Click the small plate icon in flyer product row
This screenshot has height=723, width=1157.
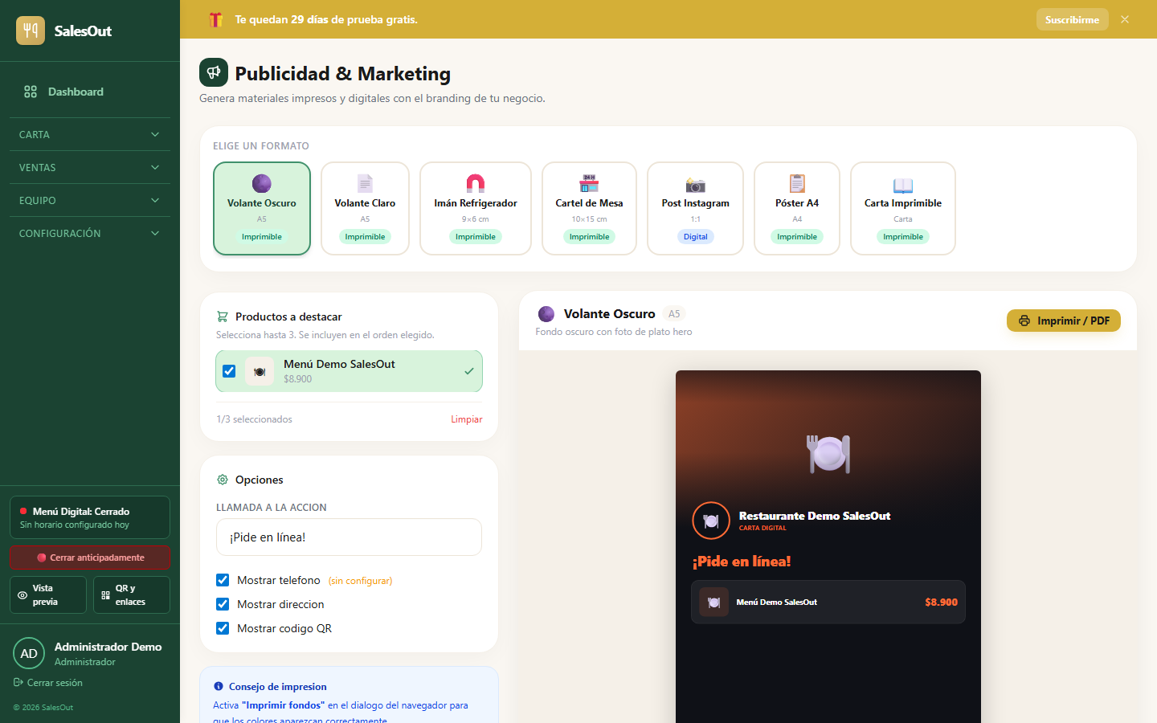pos(713,602)
